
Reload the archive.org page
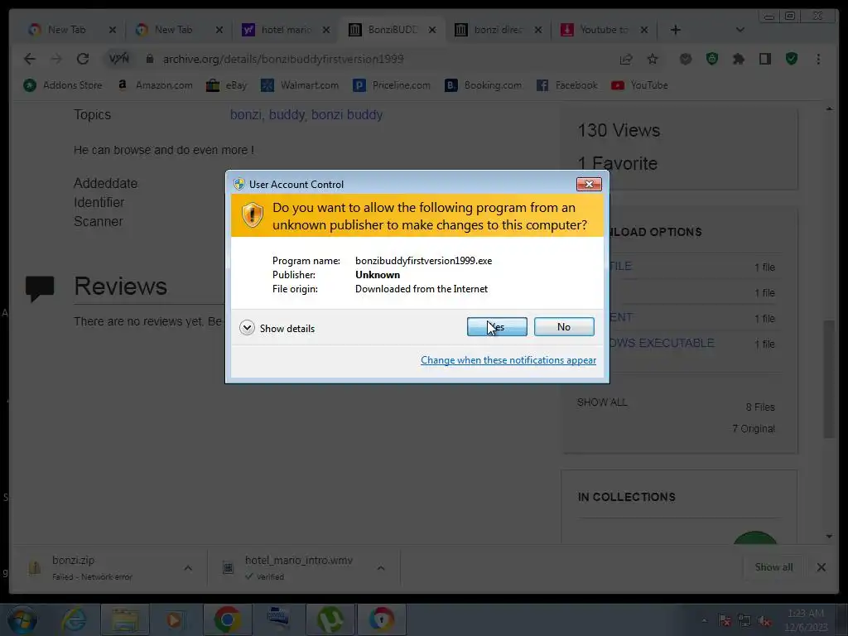pyautogui.click(x=83, y=59)
